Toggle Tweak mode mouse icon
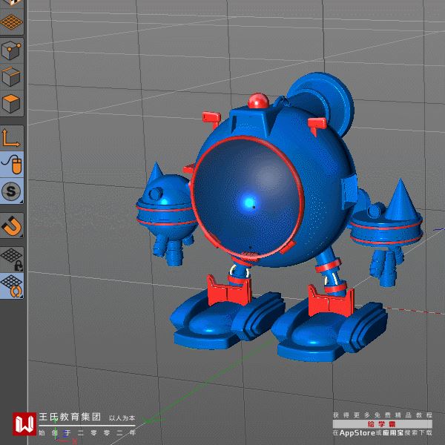Viewport: 445px width, 445px height. (11, 165)
